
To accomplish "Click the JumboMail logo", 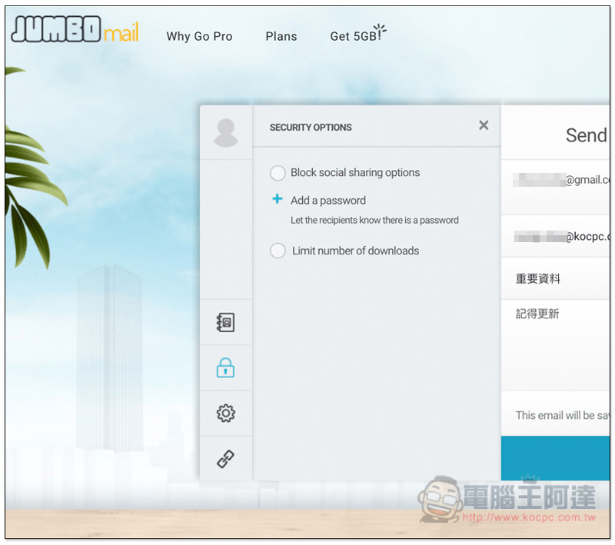I will (75, 32).
